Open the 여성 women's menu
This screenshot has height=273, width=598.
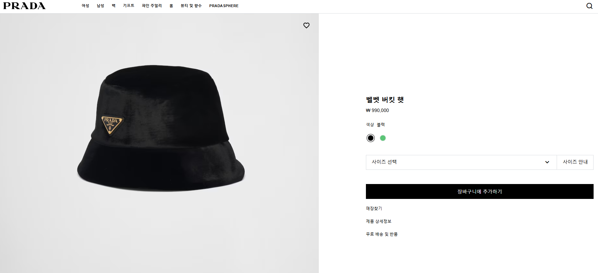point(85,6)
